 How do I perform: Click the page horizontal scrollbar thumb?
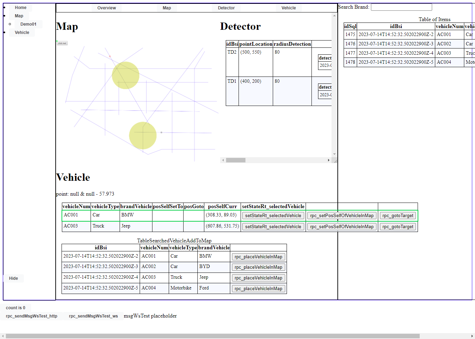click(213, 336)
